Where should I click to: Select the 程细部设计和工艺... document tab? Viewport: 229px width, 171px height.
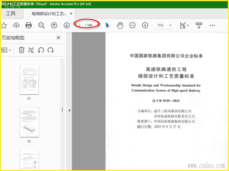coord(49,14)
